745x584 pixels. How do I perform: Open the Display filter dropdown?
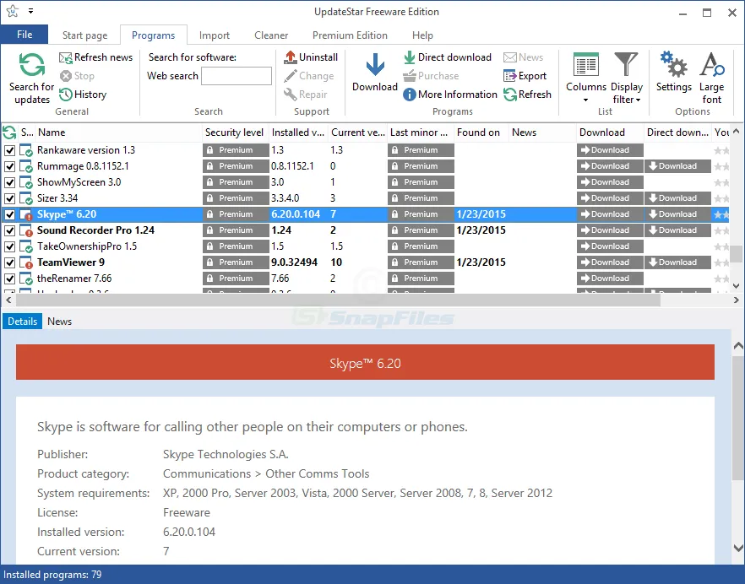point(627,78)
